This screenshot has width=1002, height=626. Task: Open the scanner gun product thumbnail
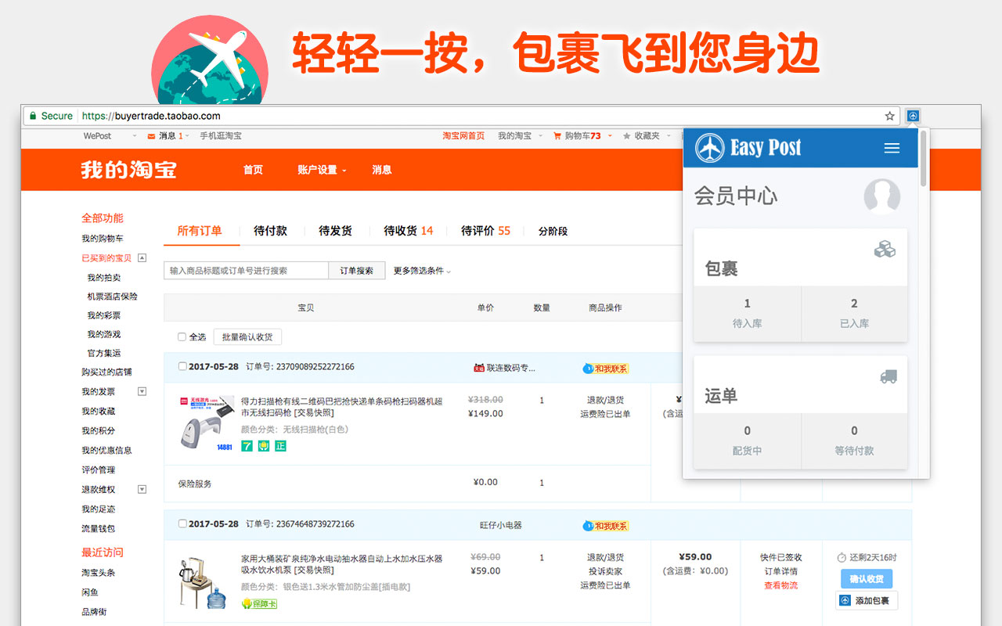(207, 423)
